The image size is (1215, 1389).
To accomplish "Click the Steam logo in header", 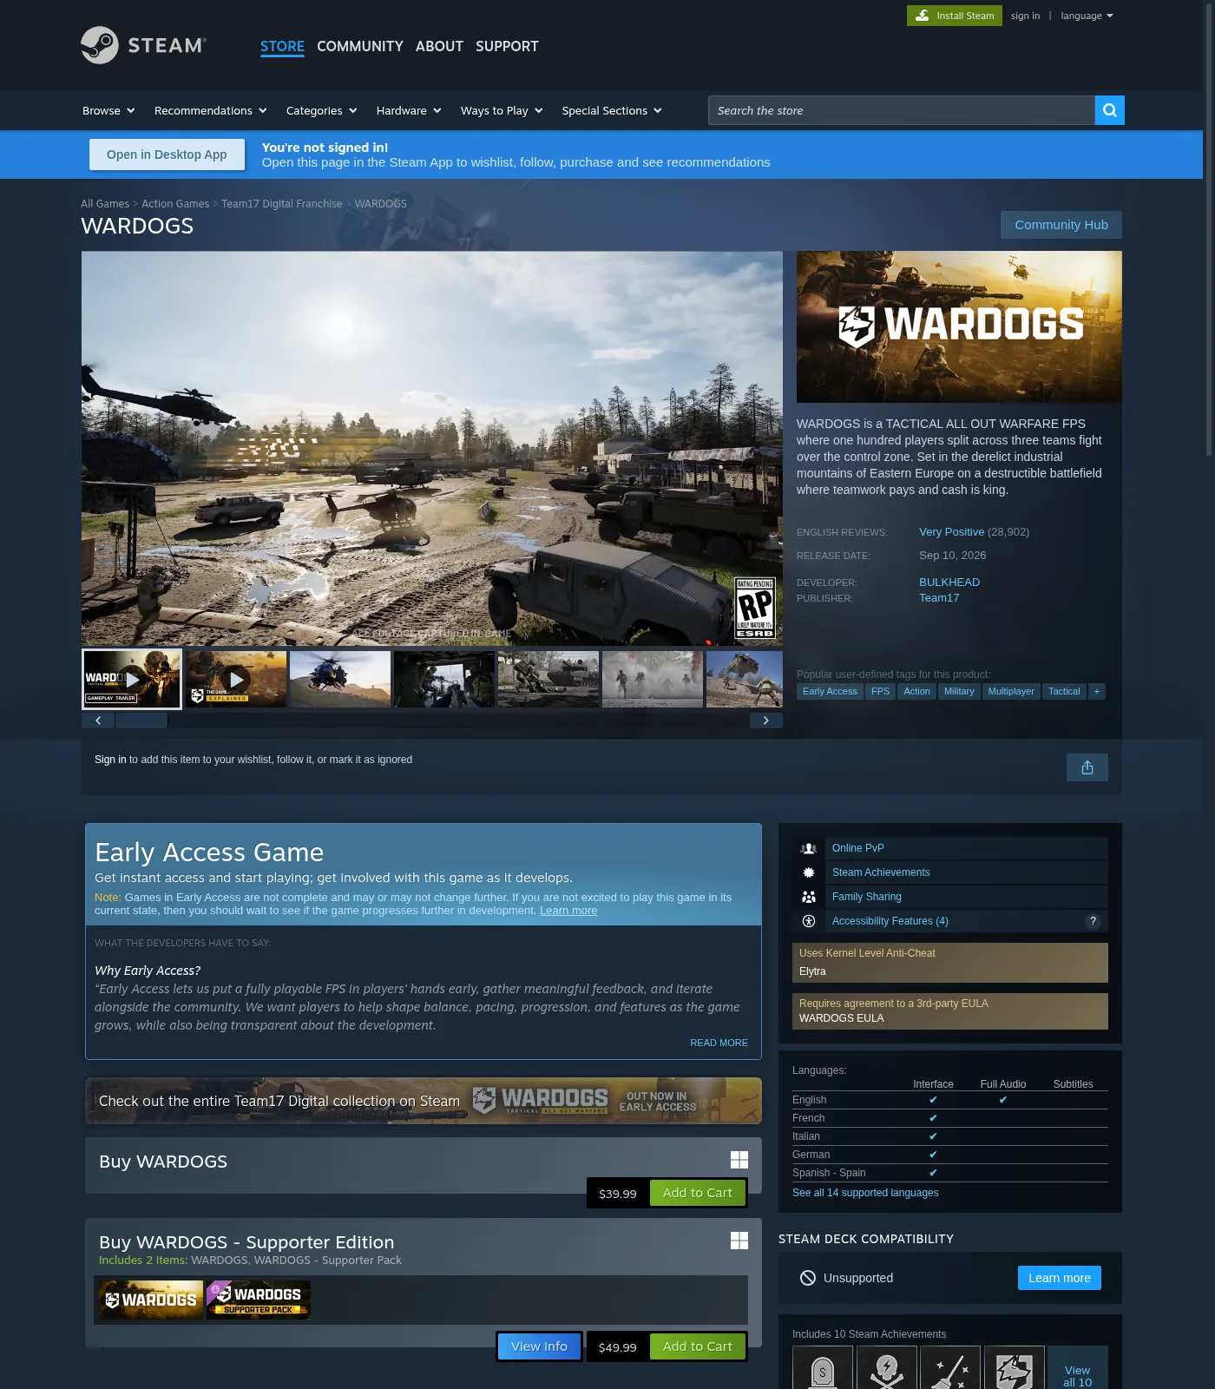I will [143, 45].
